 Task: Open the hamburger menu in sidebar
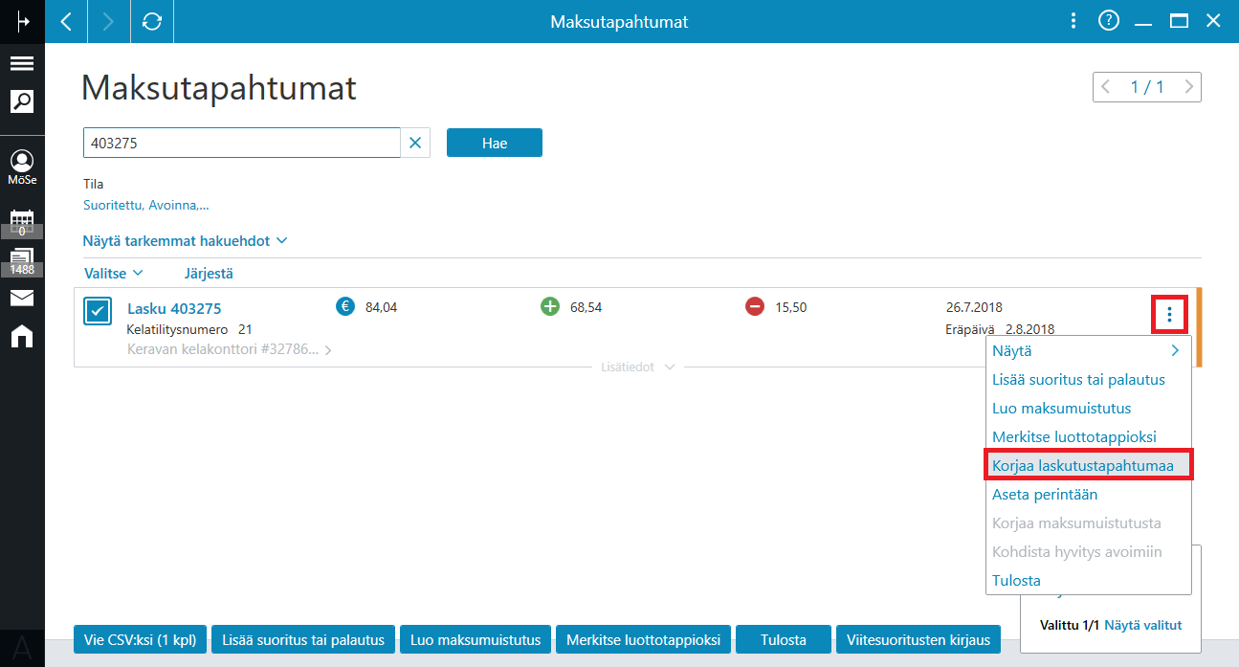(22, 64)
